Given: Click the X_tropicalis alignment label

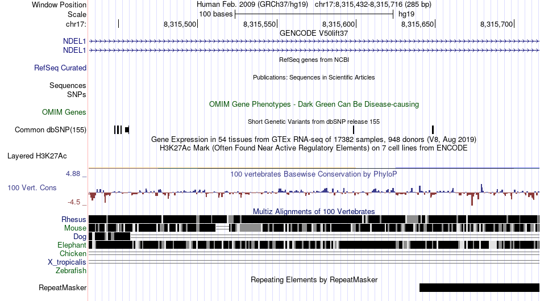Looking at the screenshot, I should coord(67,262).
